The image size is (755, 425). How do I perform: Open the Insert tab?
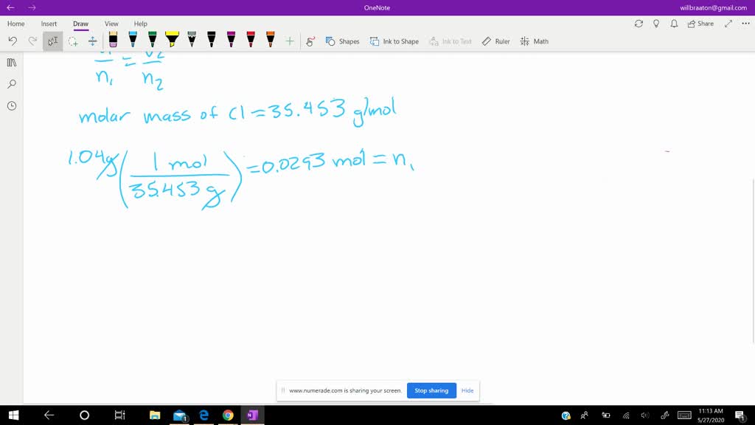pyautogui.click(x=49, y=24)
